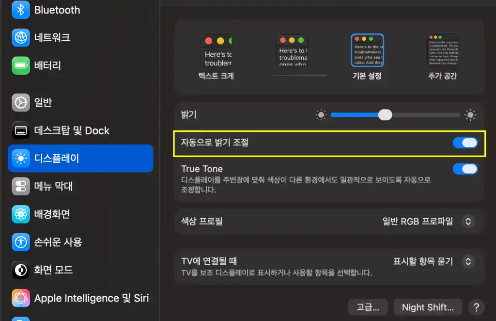This screenshot has height=321, width=496.
Task: Select 화면 모드 in sidebar
Action: [80, 270]
